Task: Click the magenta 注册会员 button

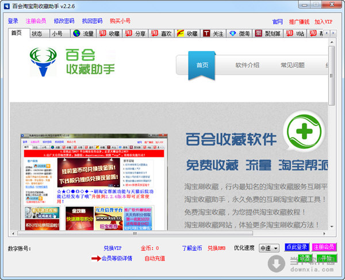Action: tap(324, 247)
